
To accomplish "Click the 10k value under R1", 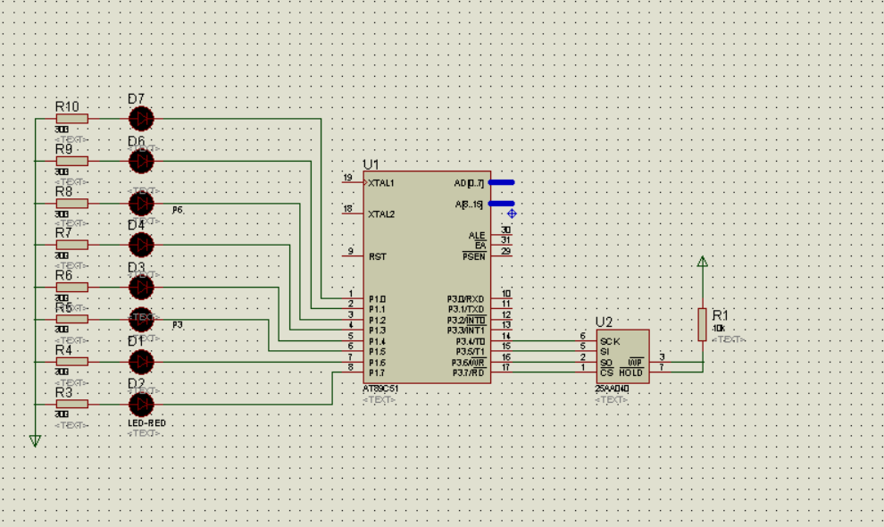I will pos(719,329).
